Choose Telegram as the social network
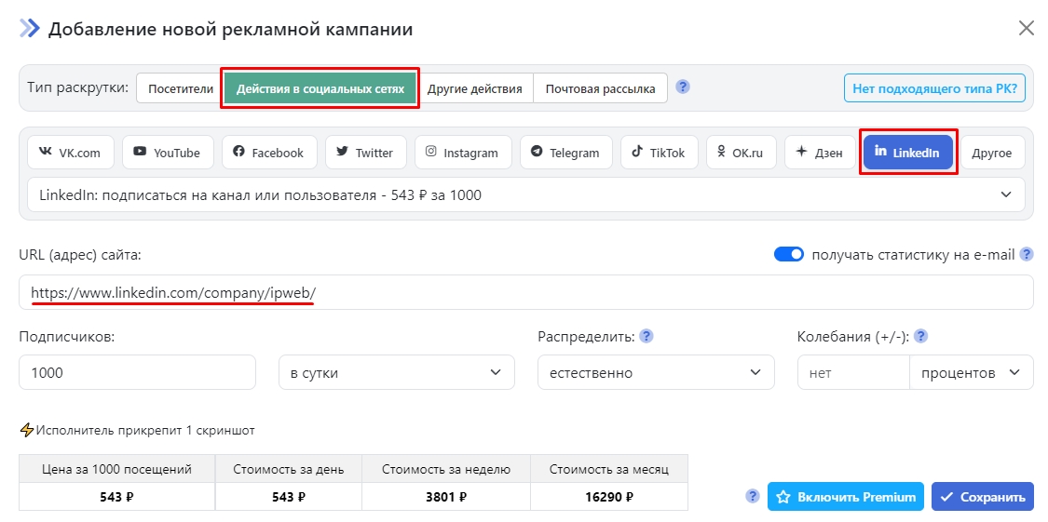1048x522 pixels. [565, 153]
